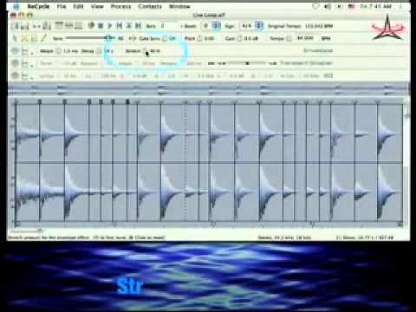Click the middle locator tool icon

(x=129, y=26)
